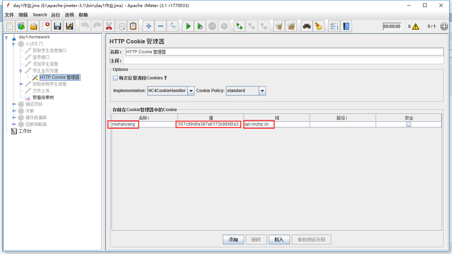The height and width of the screenshot is (254, 452).
Task: Click the yellow warning triangle icon
Action: (416, 26)
